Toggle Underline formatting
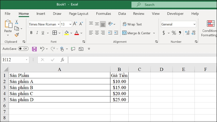The height and width of the screenshot is (122, 217). click(43, 33)
